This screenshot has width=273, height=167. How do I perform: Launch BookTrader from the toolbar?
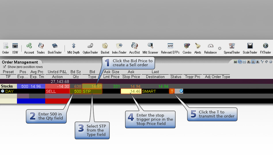(55, 48)
